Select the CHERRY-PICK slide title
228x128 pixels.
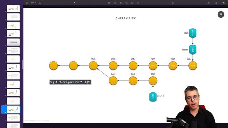126,18
